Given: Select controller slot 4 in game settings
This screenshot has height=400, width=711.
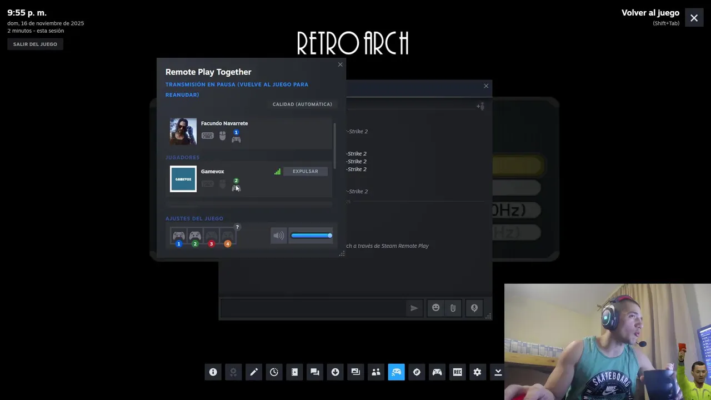Looking at the screenshot, I should (x=227, y=237).
